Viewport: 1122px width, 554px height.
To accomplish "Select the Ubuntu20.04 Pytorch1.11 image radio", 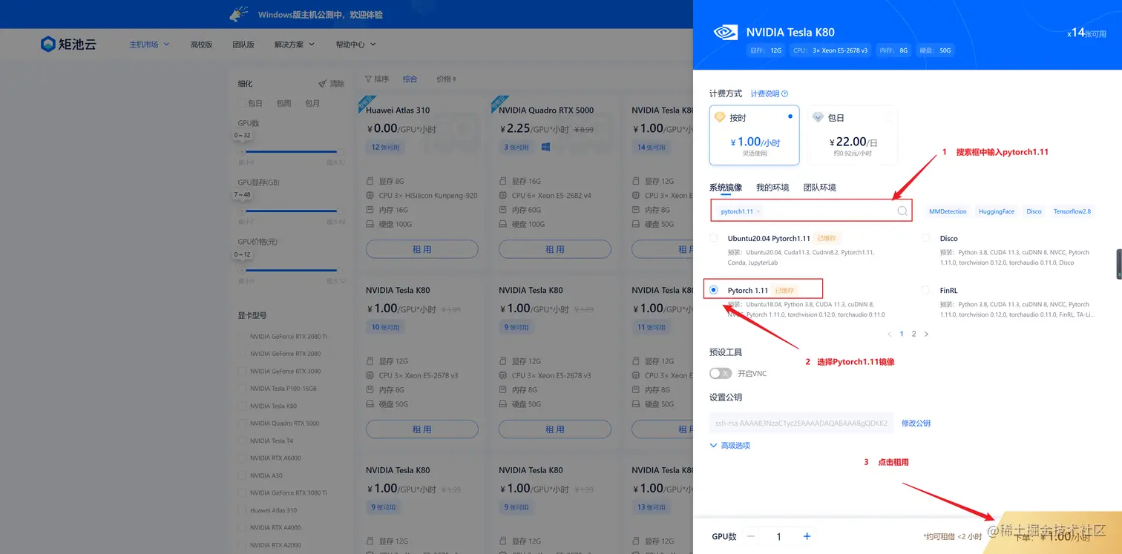I will click(x=714, y=238).
